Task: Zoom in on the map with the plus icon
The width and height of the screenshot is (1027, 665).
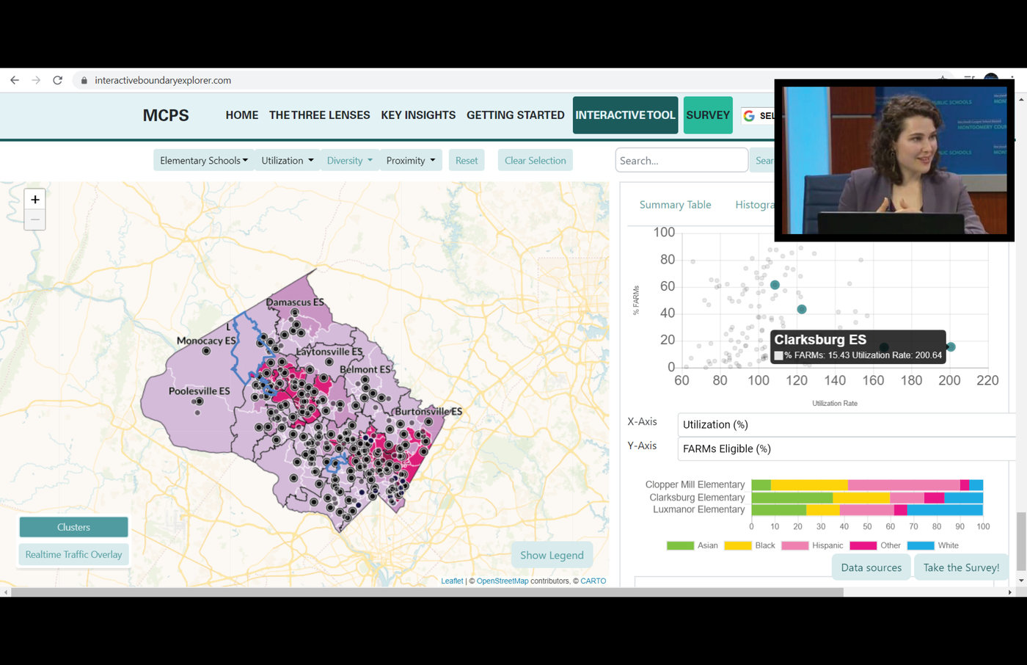Action: (x=34, y=199)
